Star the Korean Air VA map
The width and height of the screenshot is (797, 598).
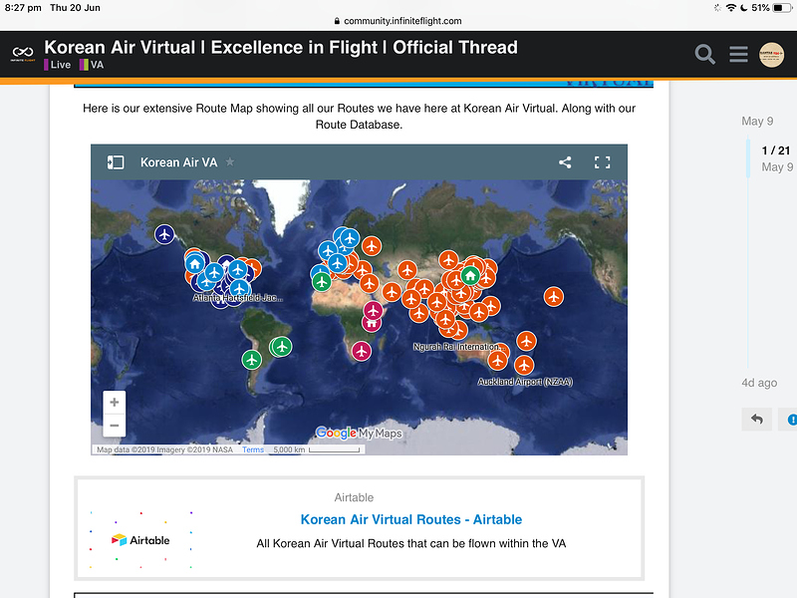(x=230, y=161)
